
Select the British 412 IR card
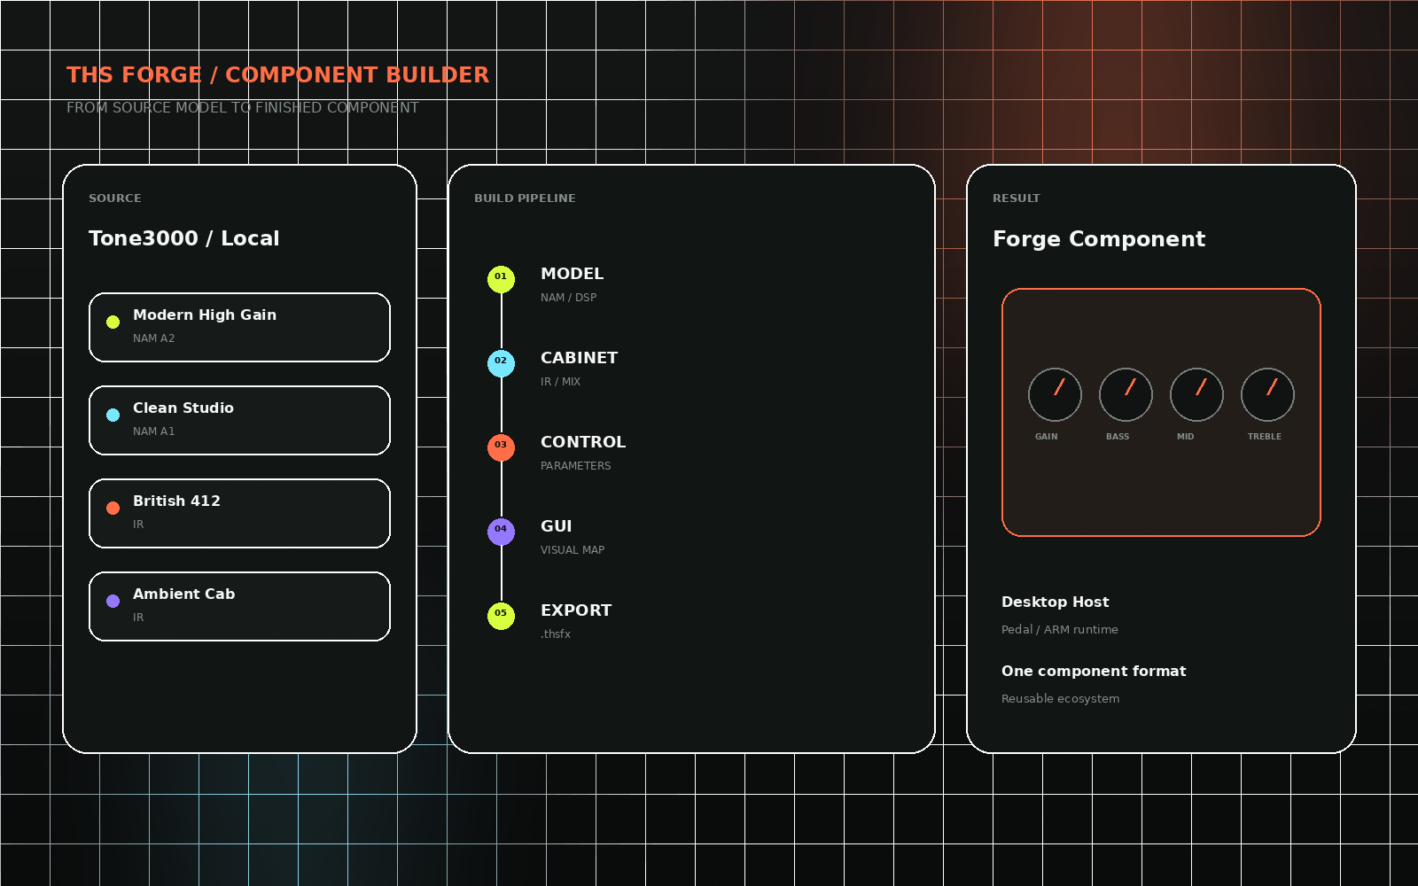[x=239, y=513]
